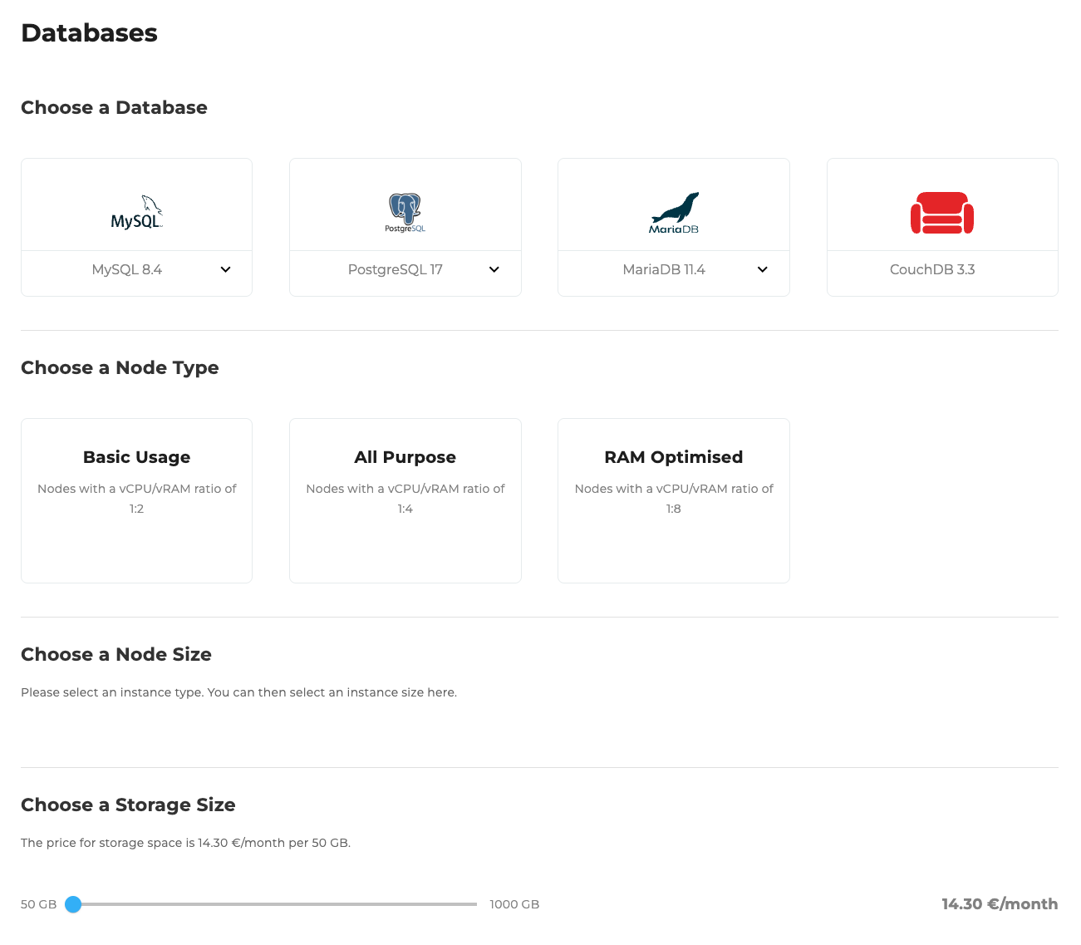Viewport: 1081px width, 945px height.
Task: Click the 50 GB storage label
Action: (38, 904)
